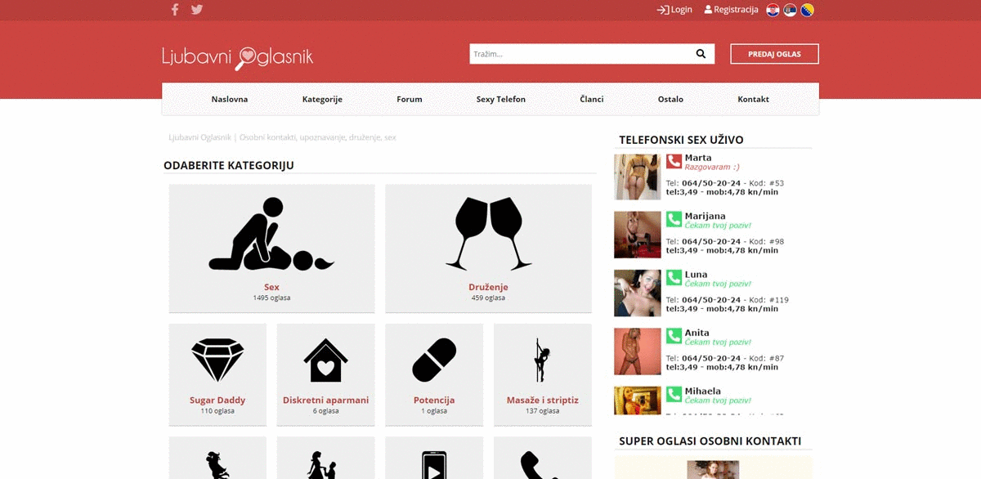Image resolution: width=981 pixels, height=479 pixels.
Task: Open the Forum menu item
Action: pos(409,99)
